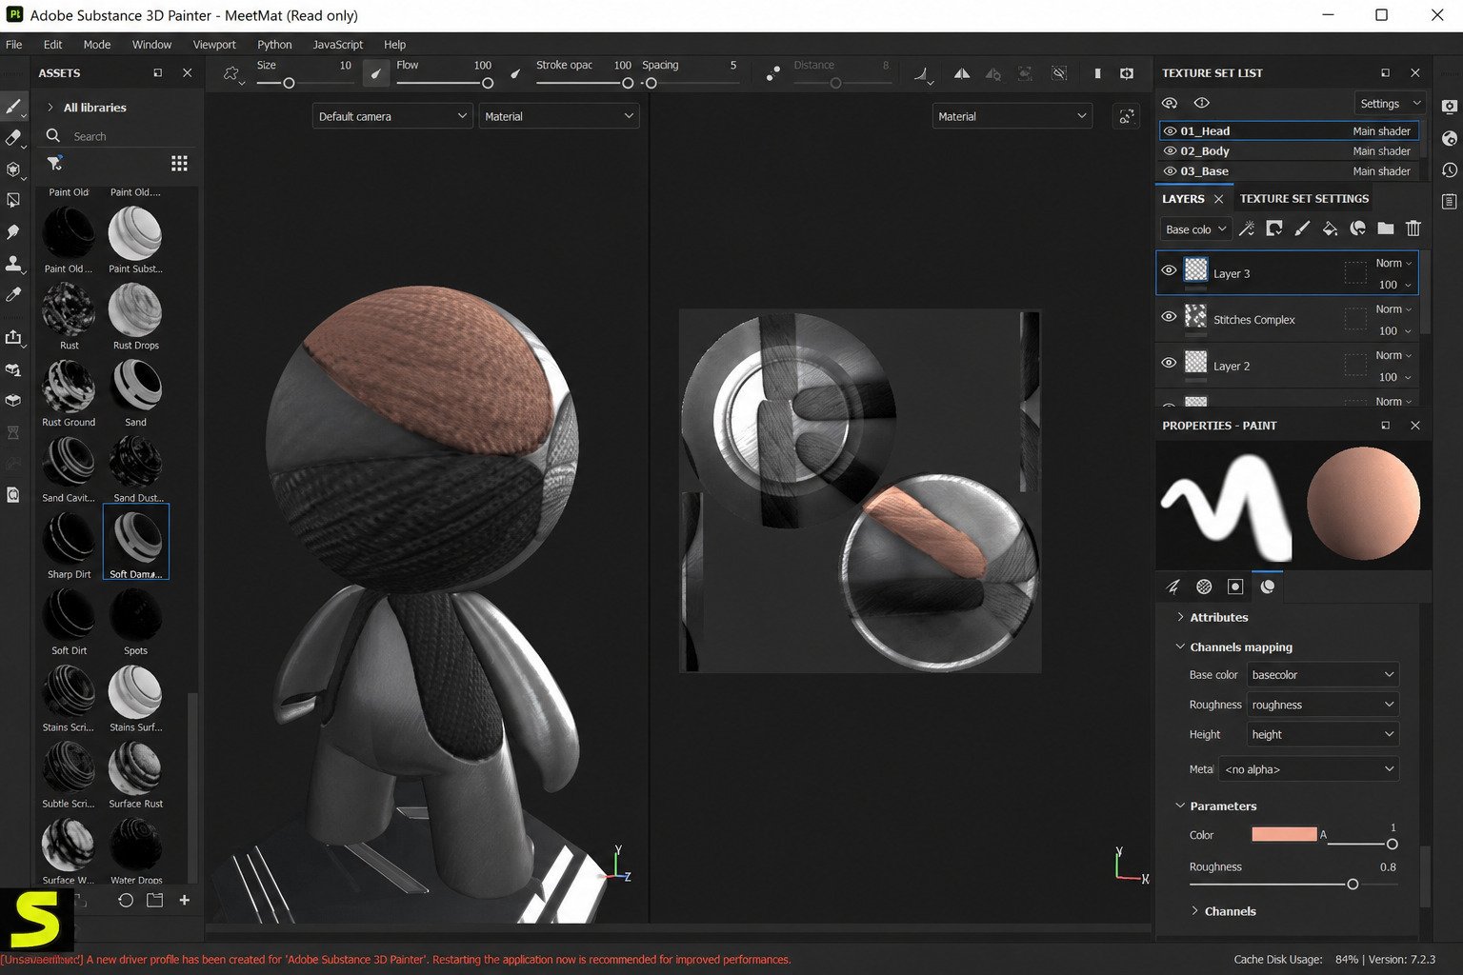Open the File menu

[13, 45]
